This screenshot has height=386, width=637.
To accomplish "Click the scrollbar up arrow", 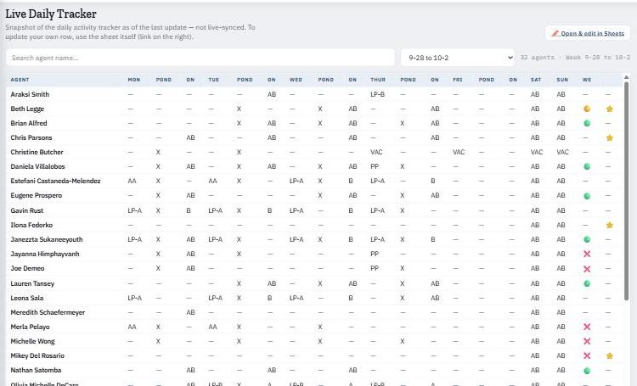I will click(x=626, y=77).
